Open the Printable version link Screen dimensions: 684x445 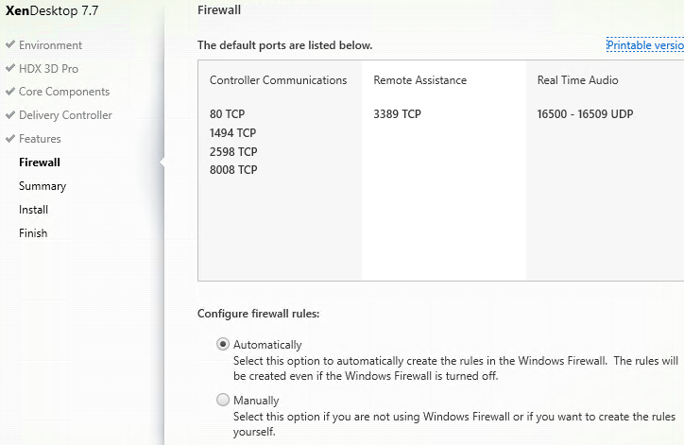coord(645,45)
